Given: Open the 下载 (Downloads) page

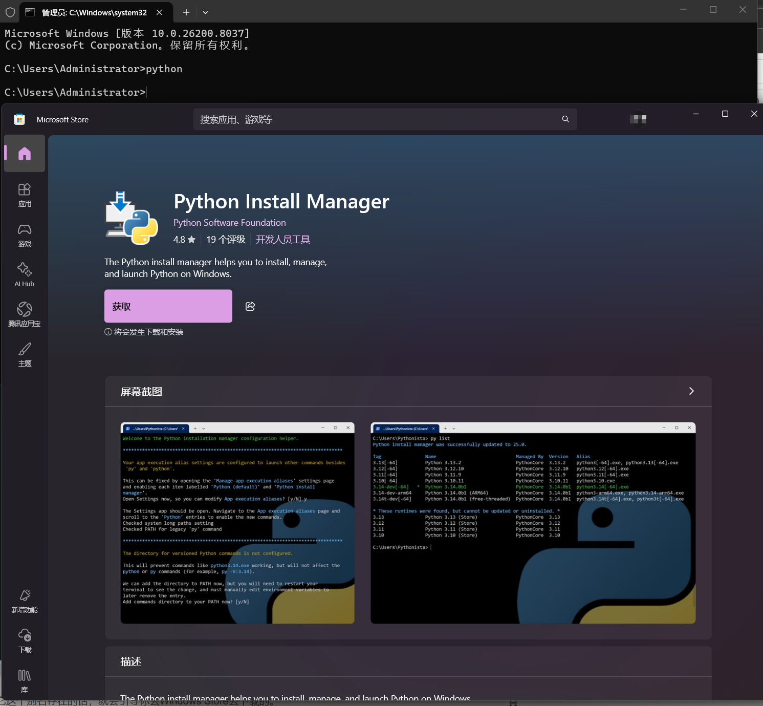Looking at the screenshot, I should [x=25, y=641].
